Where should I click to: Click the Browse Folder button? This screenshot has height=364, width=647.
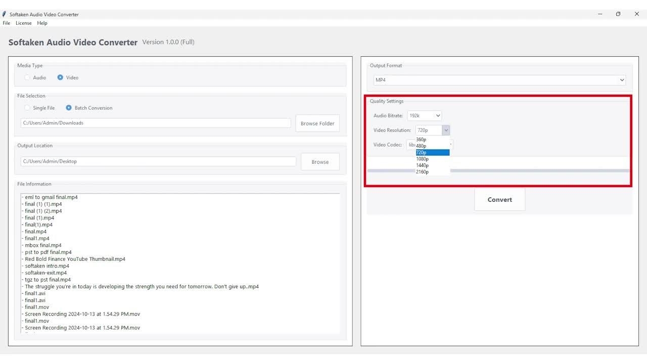pos(317,123)
